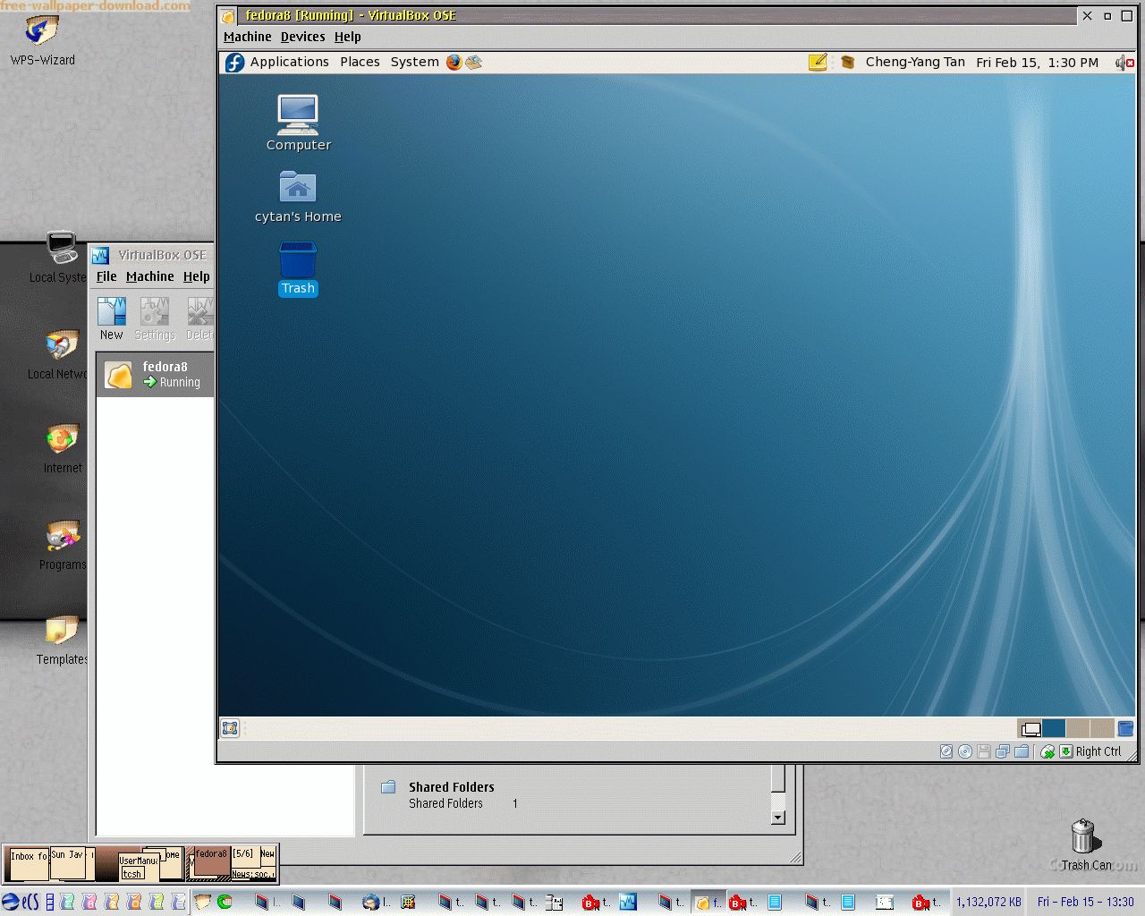Select News:soc window in desktop pager
Image resolution: width=1145 pixels, height=916 pixels.
(x=253, y=874)
